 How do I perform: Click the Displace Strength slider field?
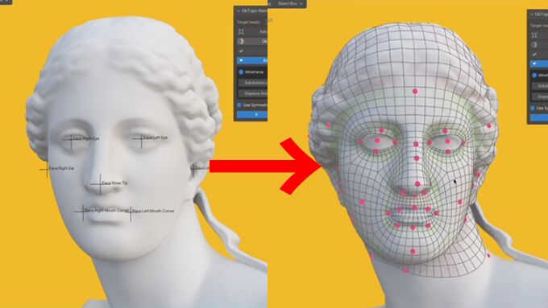tap(253, 93)
